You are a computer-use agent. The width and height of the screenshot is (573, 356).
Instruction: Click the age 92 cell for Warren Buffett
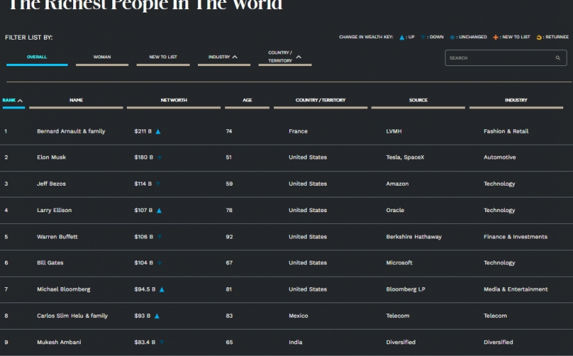point(229,237)
